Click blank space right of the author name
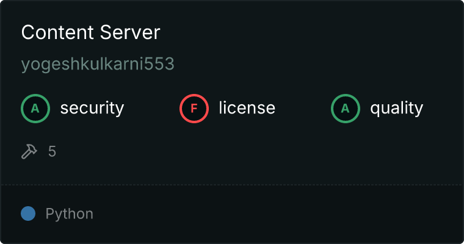The width and height of the screenshot is (464, 244). (x=305, y=65)
